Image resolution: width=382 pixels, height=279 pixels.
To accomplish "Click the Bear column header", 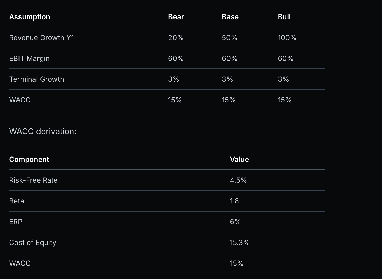I will [176, 17].
